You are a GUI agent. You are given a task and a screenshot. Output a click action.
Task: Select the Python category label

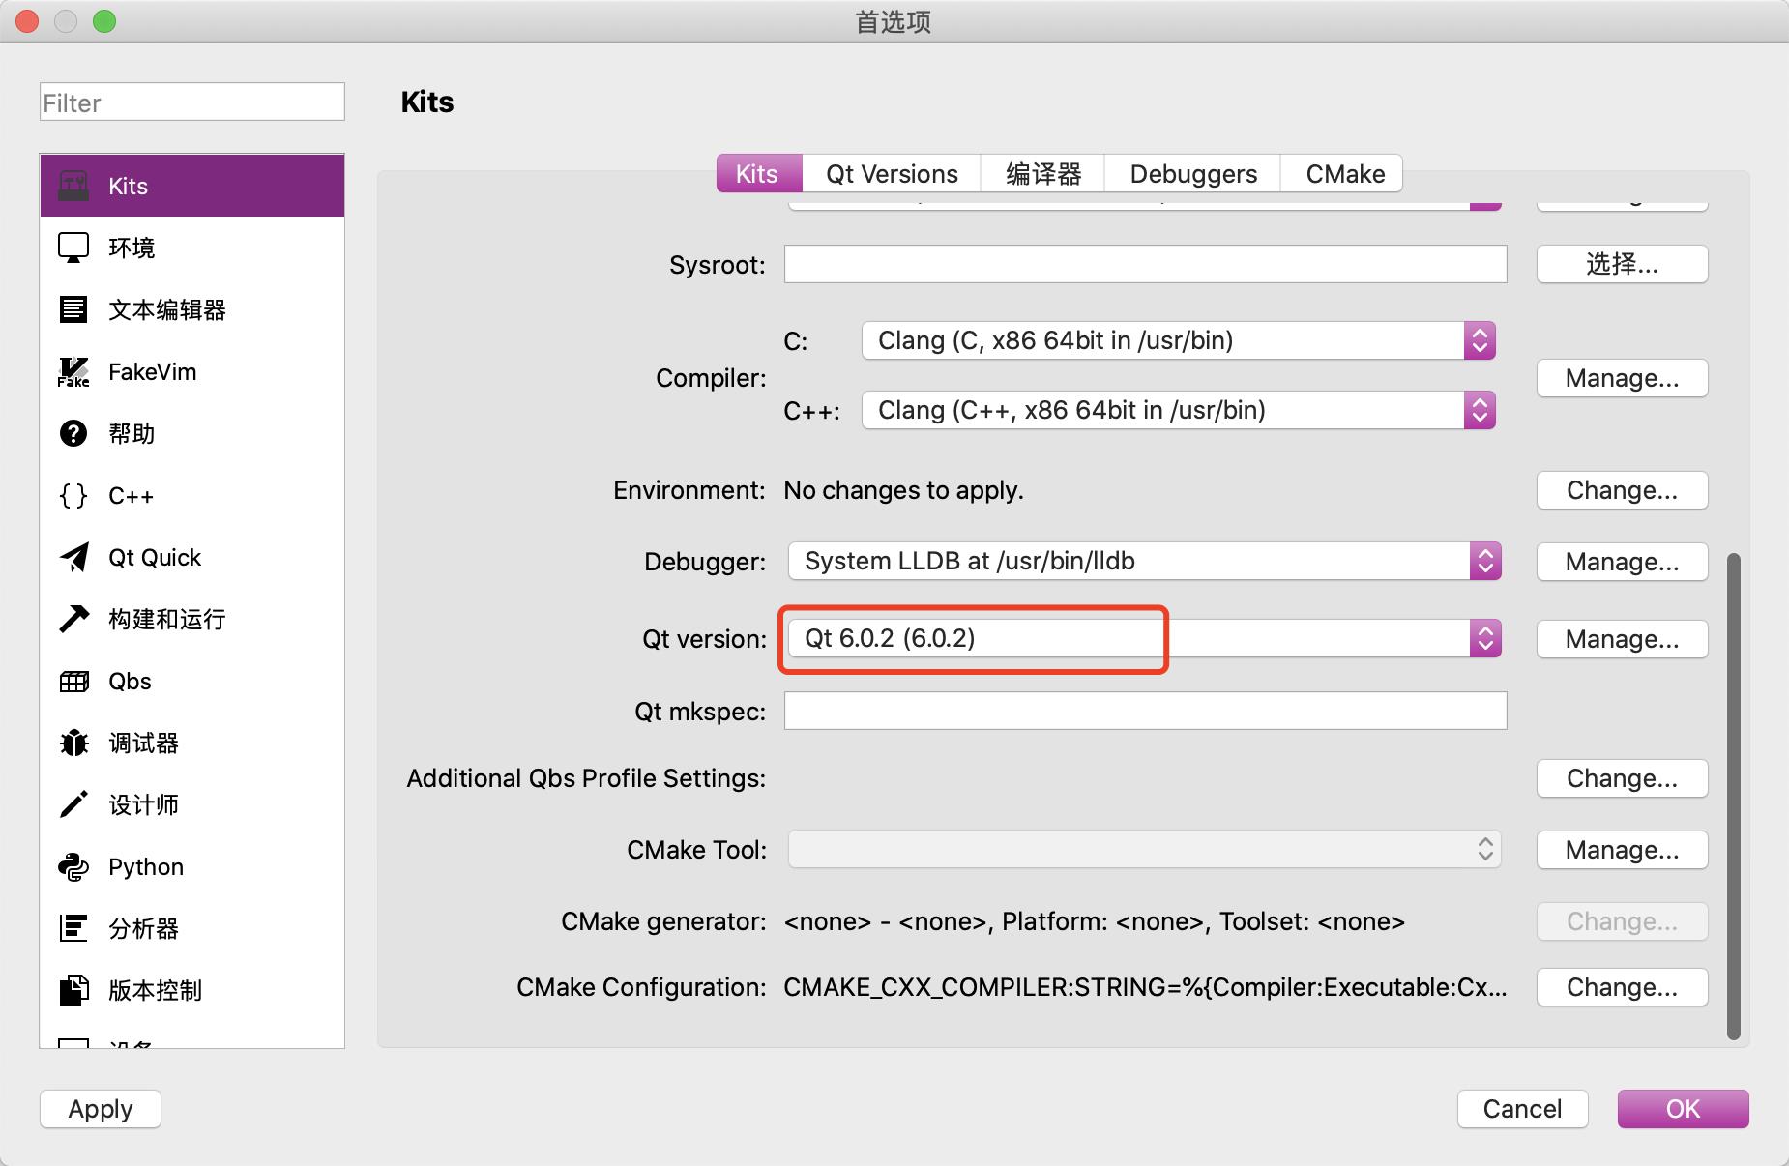(x=146, y=867)
